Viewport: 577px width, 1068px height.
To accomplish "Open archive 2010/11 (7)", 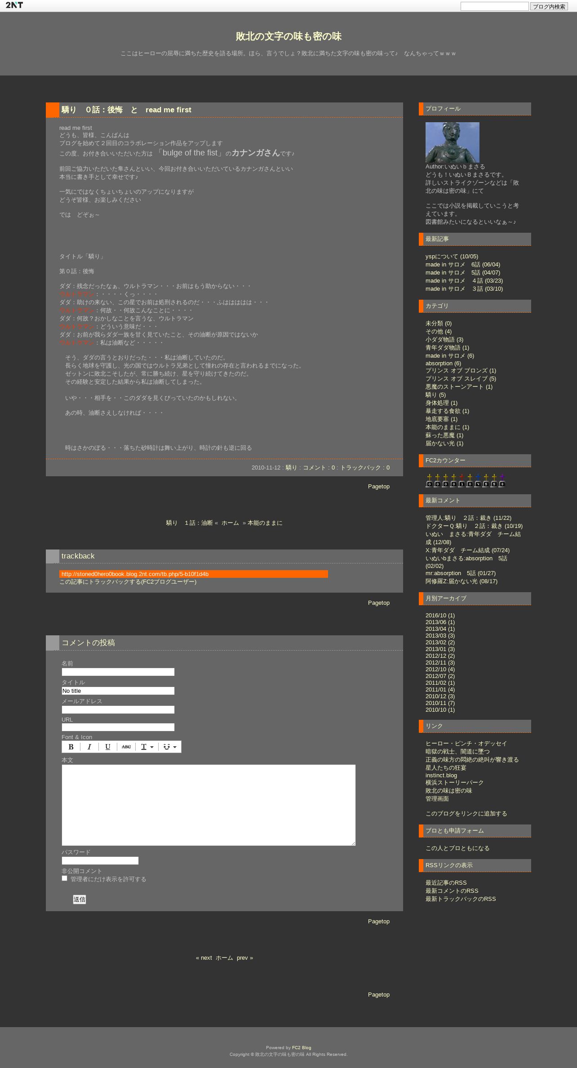I will 440,703.
